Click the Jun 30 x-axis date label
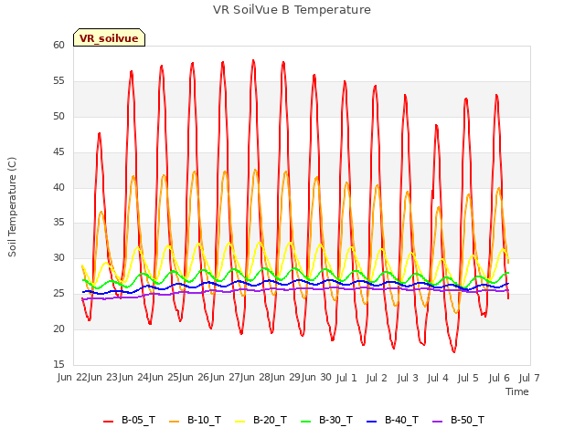The width and height of the screenshot is (585, 438). (x=316, y=378)
